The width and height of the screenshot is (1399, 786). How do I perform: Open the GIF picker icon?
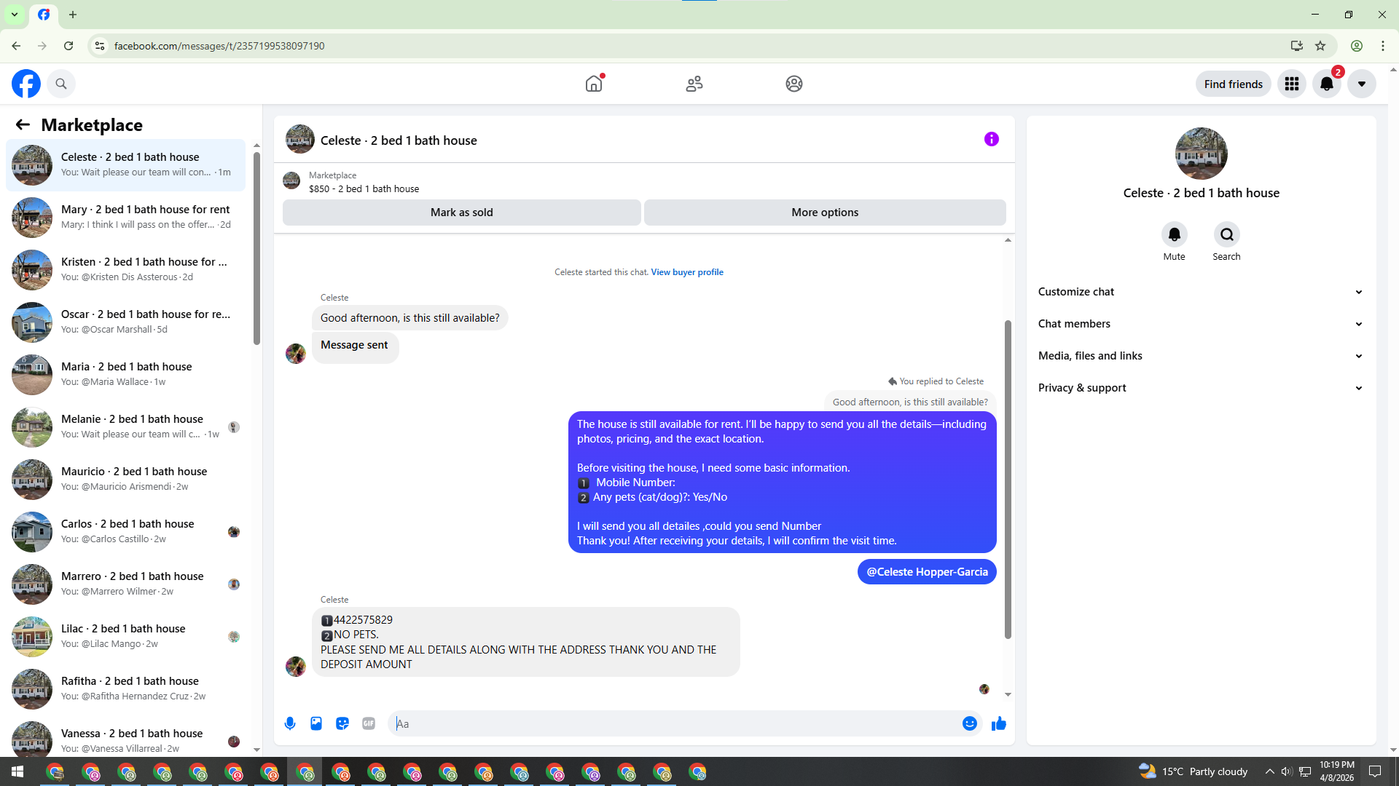click(369, 723)
